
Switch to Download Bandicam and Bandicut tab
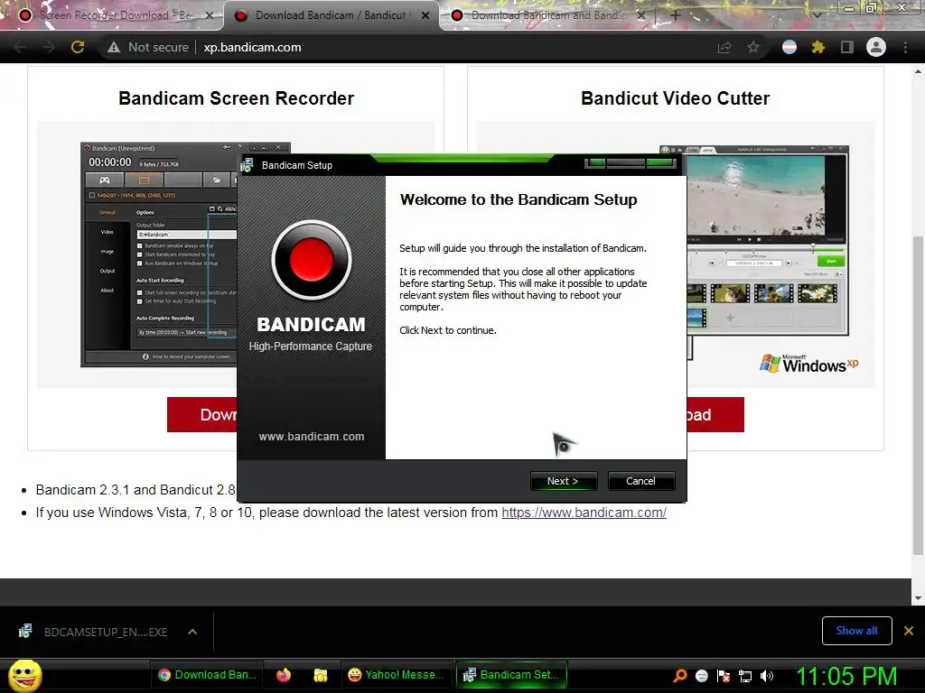click(x=547, y=15)
